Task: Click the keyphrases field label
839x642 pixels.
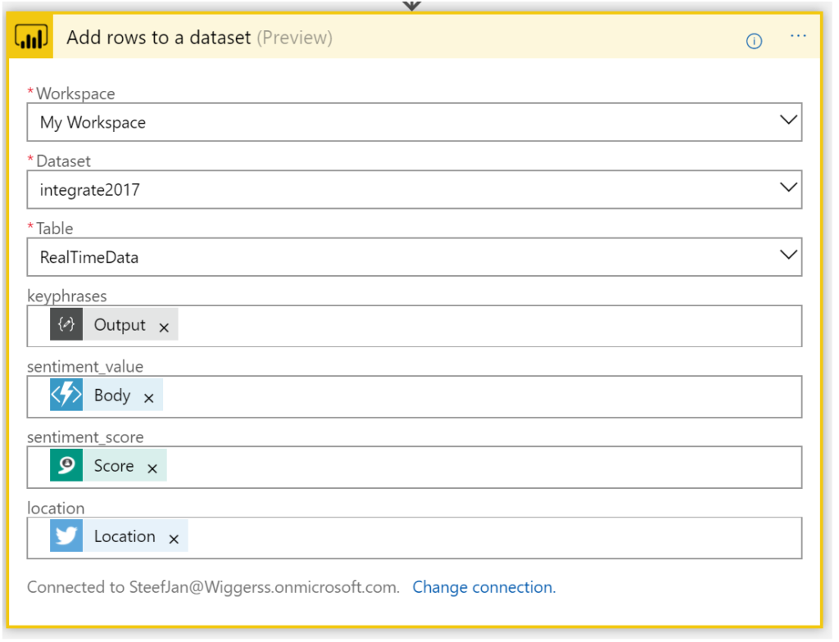Action: tap(67, 296)
